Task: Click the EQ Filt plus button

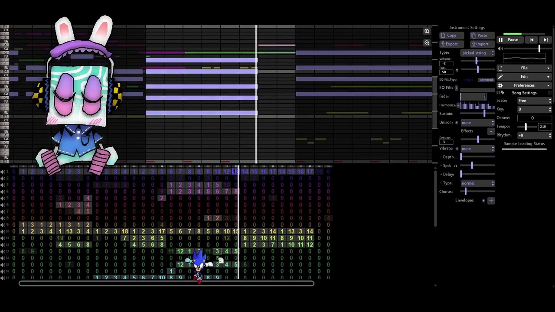Action: (x=456, y=88)
